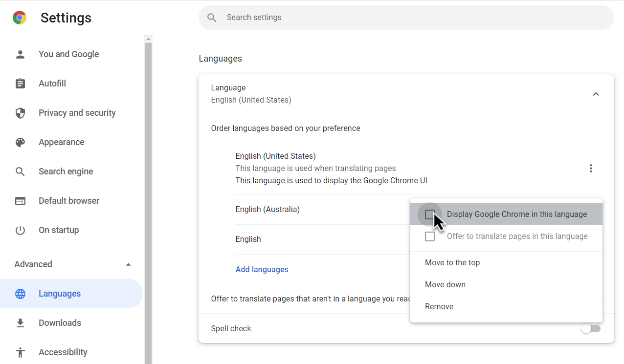The height and width of the screenshot is (364, 624).
Task: Click the "Order languages based on your preference" text
Action: click(286, 128)
